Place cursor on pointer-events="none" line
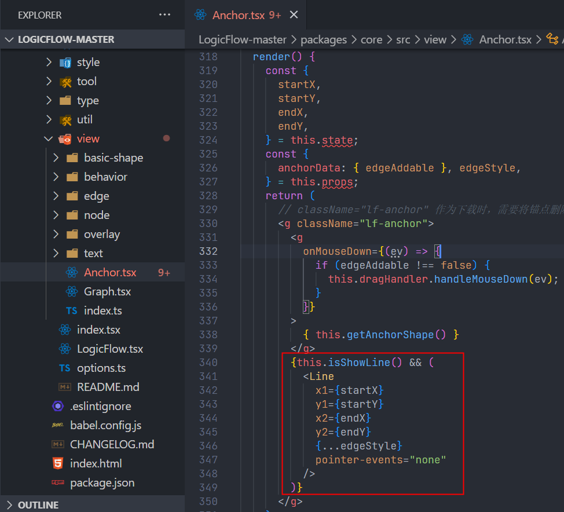Viewport: 564px width, 512px height. pos(380,460)
